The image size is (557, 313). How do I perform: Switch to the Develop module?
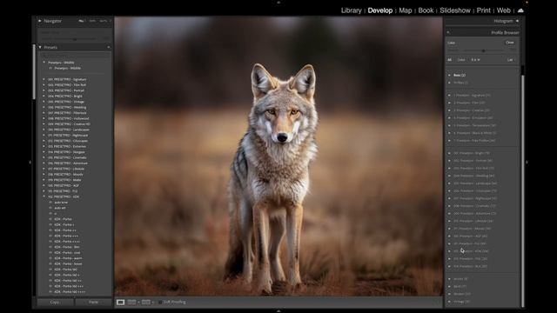(x=379, y=10)
